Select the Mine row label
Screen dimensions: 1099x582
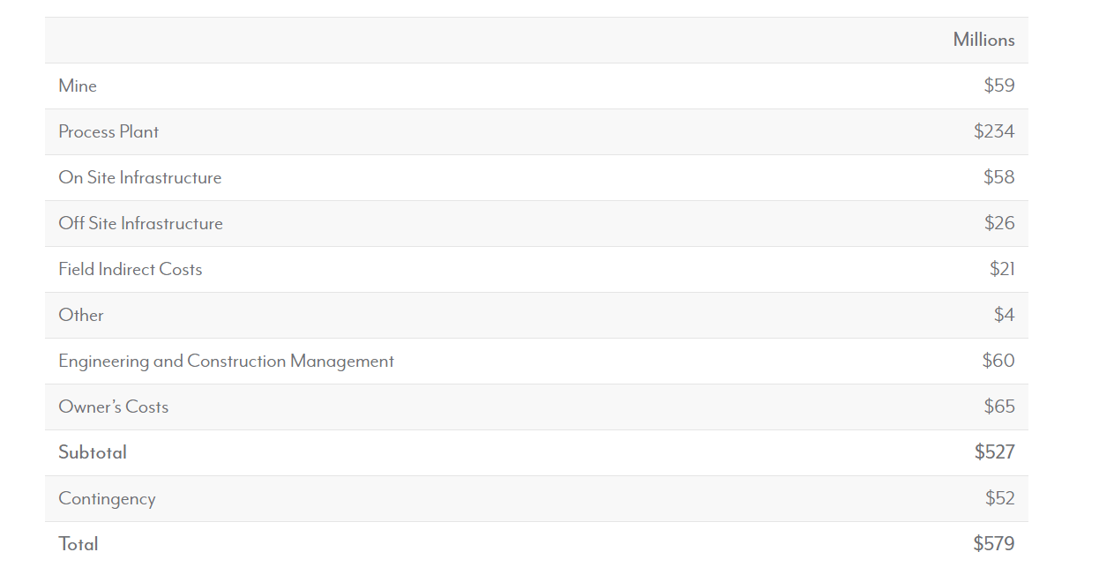78,86
